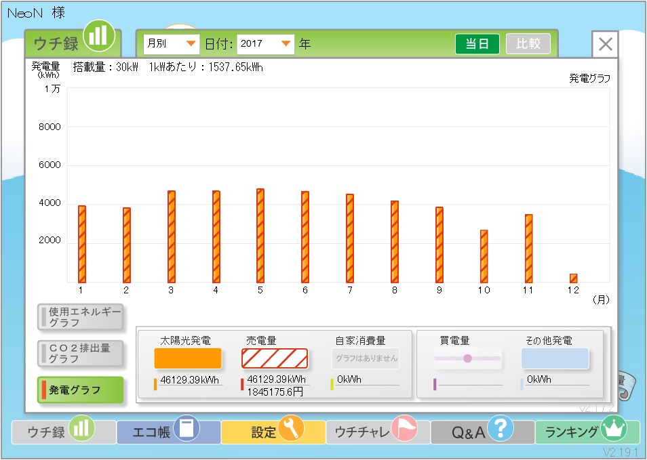
Task: Click the 1845175.6円 sales amount
Action: 275,392
